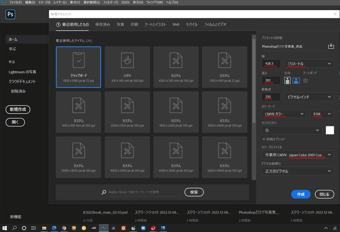Open the ファイル(F) menu
Viewport: 340px width, 232px height.
click(15, 3)
